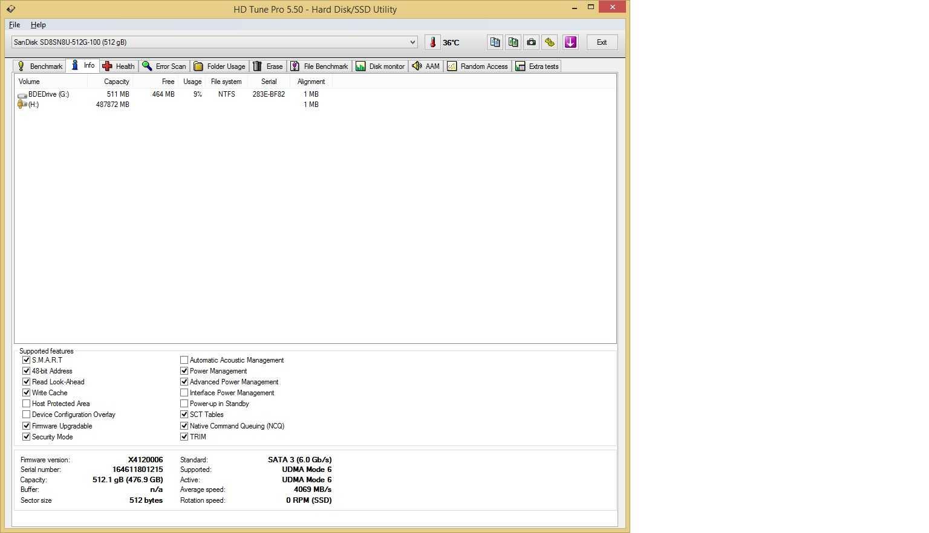Viewport: 929px width, 533px height.
Task: Click the Alignment column header
Action: (311, 82)
